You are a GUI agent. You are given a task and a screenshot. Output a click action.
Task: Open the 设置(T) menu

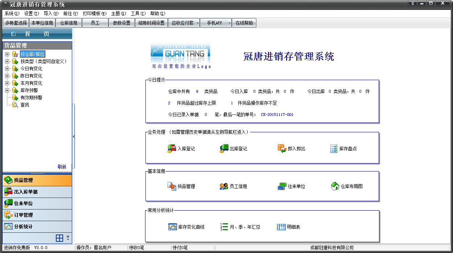[x=32, y=13]
